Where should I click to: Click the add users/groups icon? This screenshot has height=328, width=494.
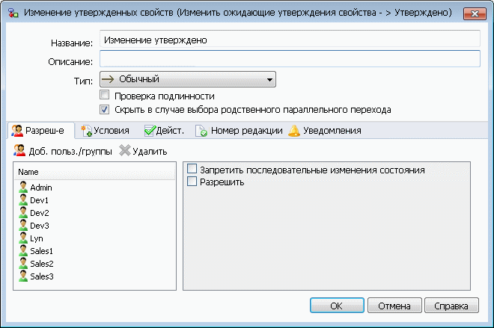point(19,151)
